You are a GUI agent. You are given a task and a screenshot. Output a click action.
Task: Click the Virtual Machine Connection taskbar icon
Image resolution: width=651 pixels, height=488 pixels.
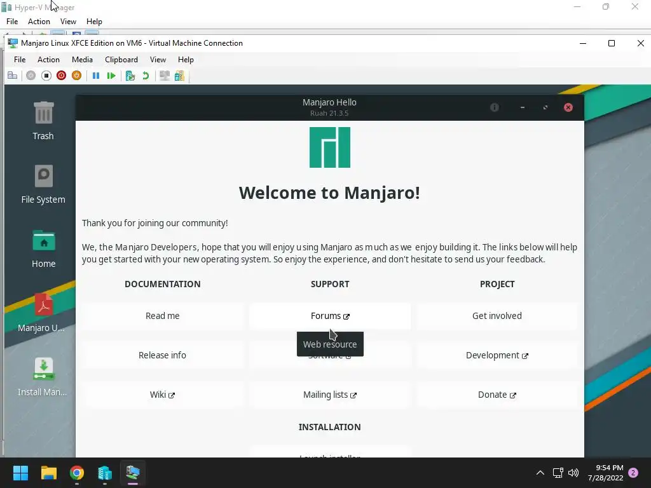133,473
